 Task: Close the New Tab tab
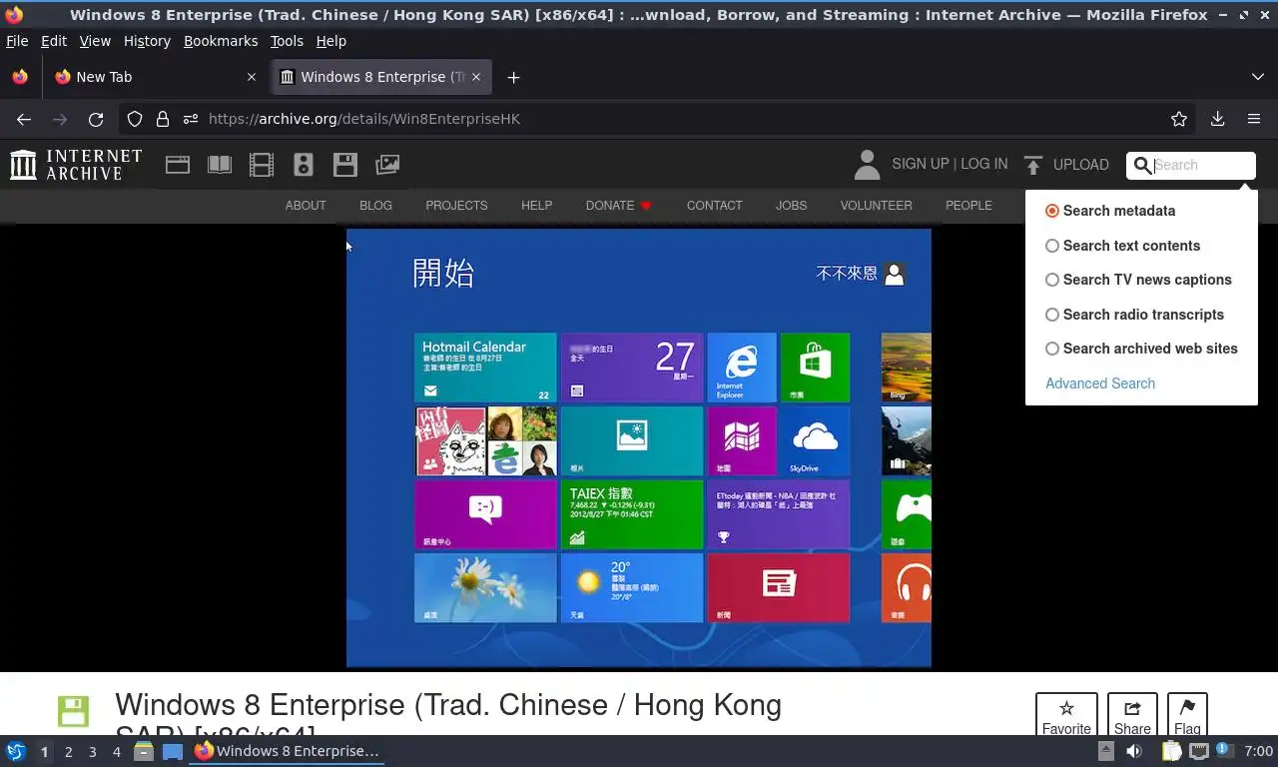(x=252, y=77)
